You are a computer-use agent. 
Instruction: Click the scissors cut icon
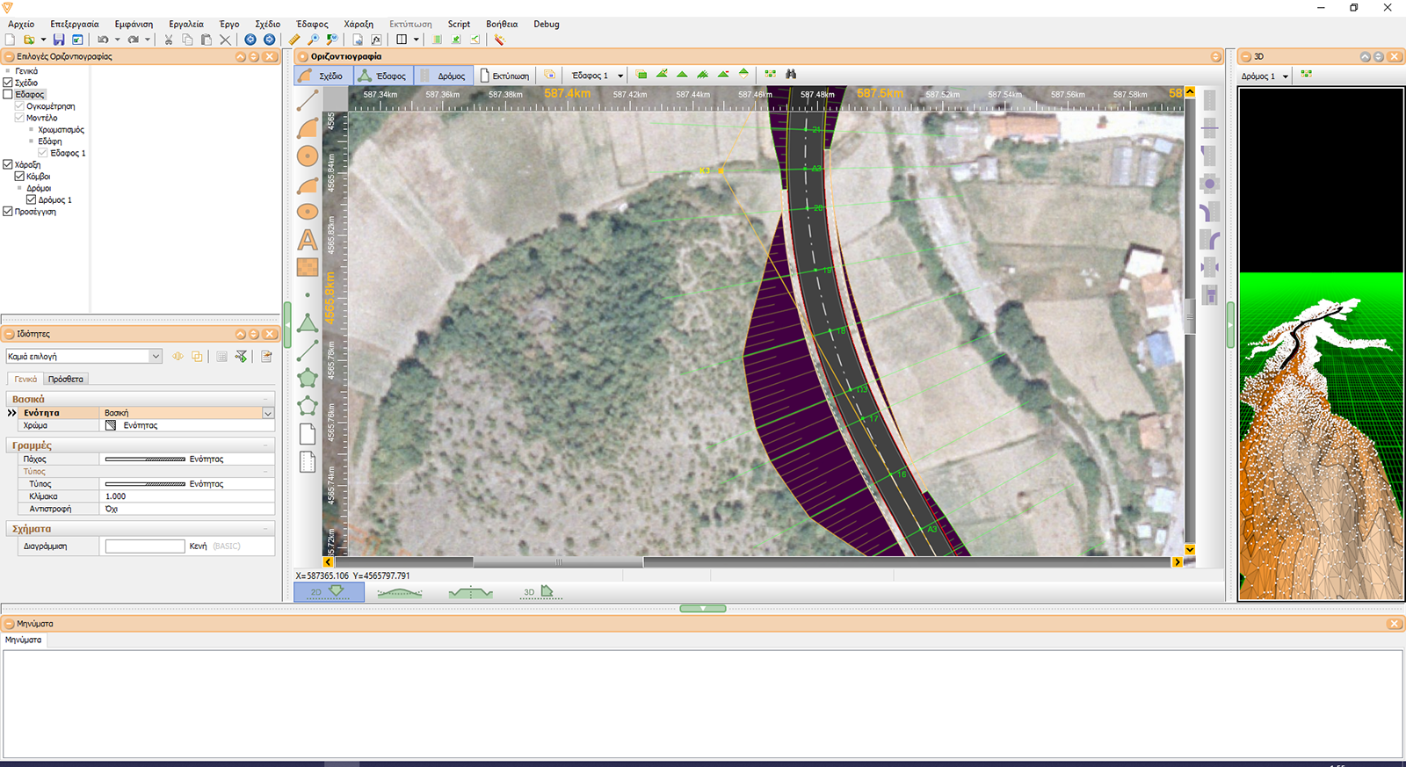(x=169, y=40)
